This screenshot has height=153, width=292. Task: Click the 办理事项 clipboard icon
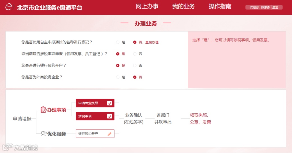pyautogui.click(x=43, y=110)
